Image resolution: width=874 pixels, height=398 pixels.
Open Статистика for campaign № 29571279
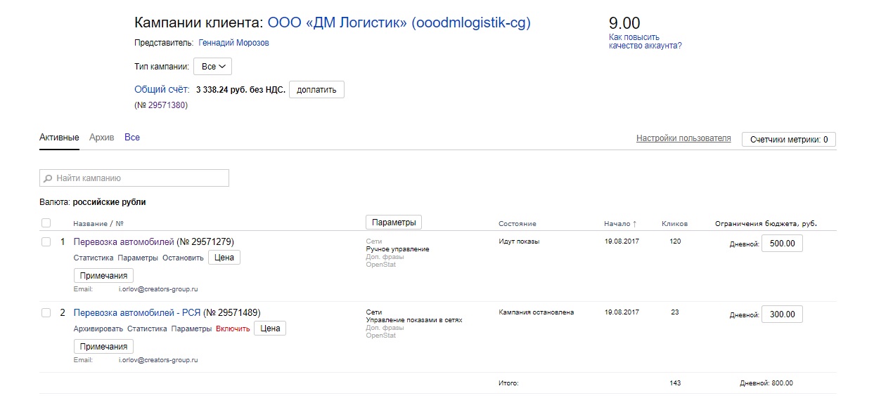(94, 258)
